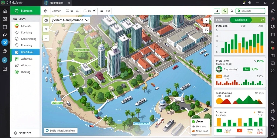Toggle the green Aoro legend entry

point(197,122)
